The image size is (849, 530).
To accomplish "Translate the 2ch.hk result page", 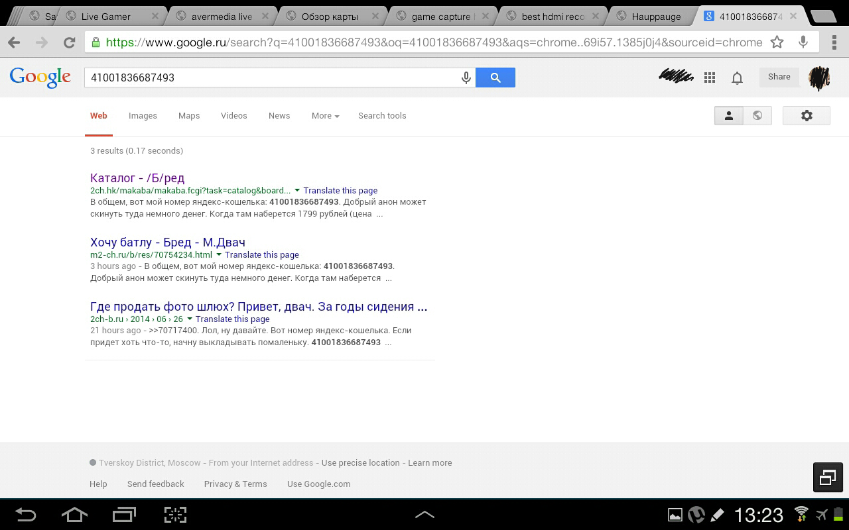I will coord(340,191).
